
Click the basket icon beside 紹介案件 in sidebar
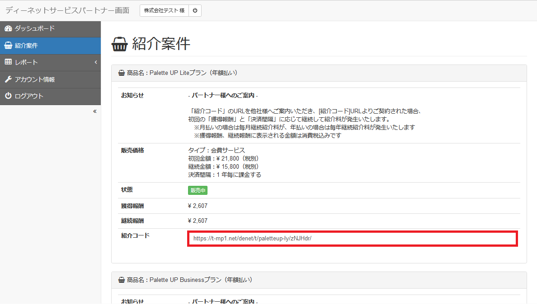coord(8,46)
